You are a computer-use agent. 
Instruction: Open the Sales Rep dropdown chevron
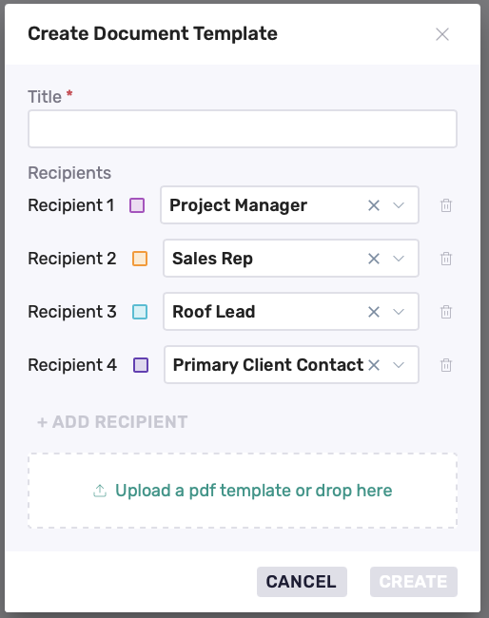(399, 259)
